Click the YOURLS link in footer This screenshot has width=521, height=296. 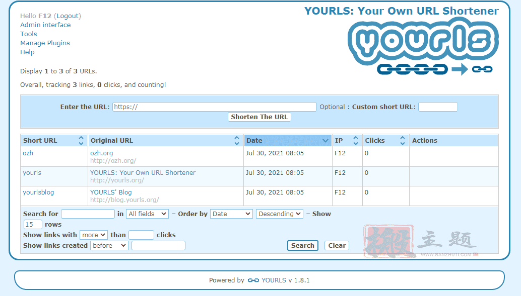(274, 280)
